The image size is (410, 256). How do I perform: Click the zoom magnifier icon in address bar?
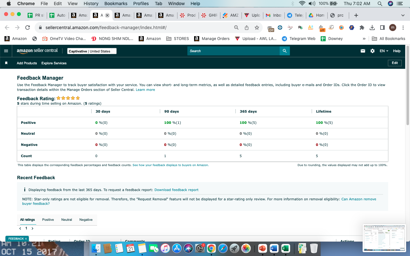click(x=236, y=28)
